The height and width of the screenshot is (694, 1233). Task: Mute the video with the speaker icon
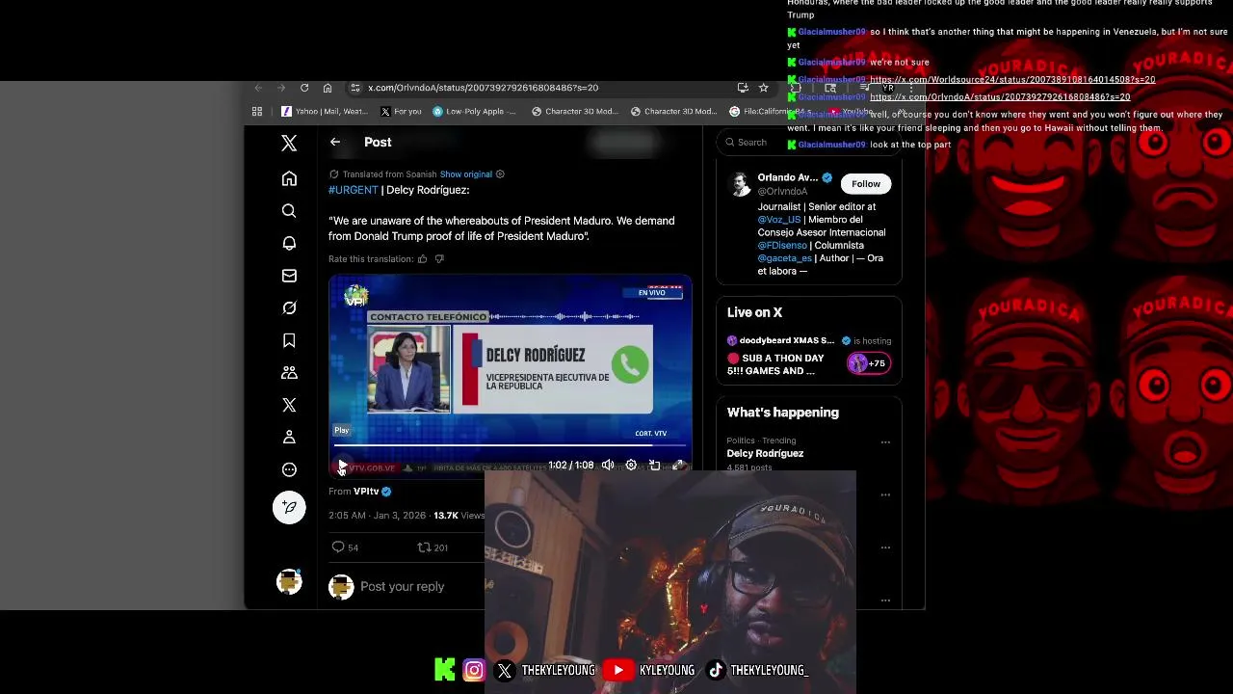[x=608, y=466]
